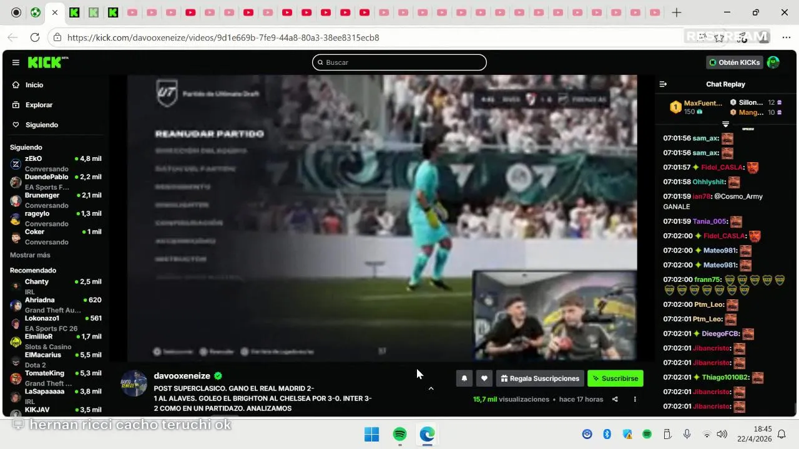Collapse the stream description chevron
799x449 pixels.
(431, 389)
